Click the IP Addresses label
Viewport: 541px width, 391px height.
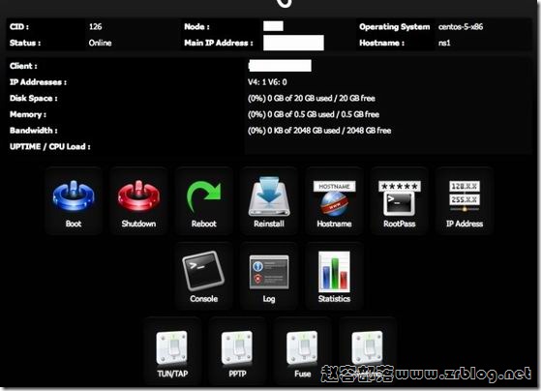(38, 82)
